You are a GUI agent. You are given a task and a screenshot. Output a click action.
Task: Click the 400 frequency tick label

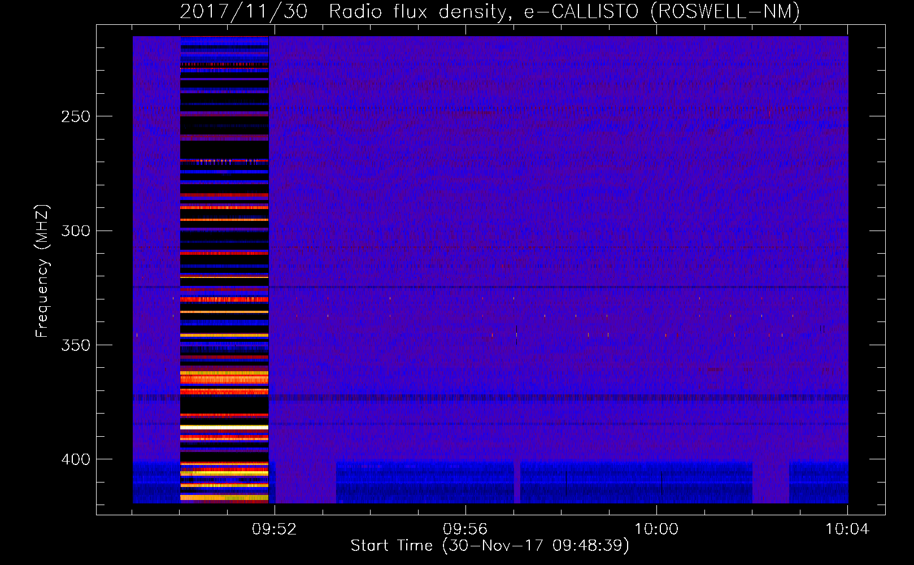coord(76,459)
